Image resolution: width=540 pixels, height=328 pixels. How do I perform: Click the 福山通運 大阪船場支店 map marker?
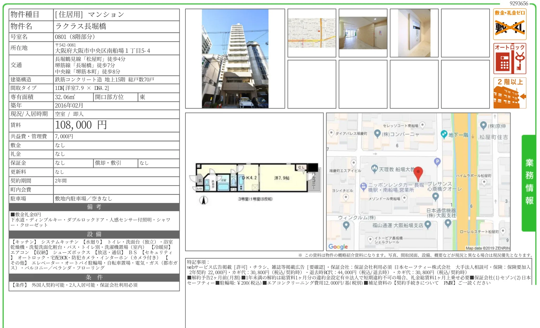pos(428,224)
